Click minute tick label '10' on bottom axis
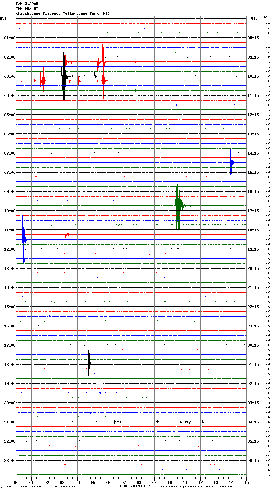272x491 pixels. (170, 482)
